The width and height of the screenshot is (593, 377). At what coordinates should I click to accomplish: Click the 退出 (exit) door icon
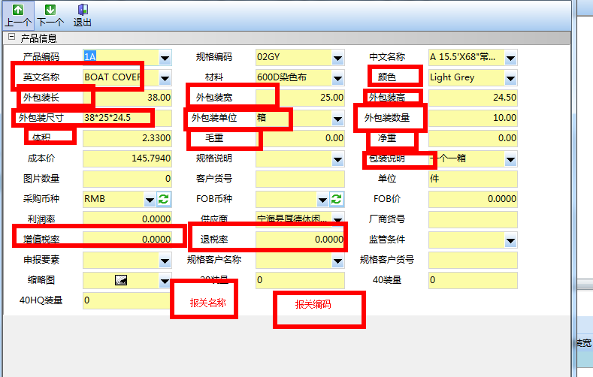83,10
